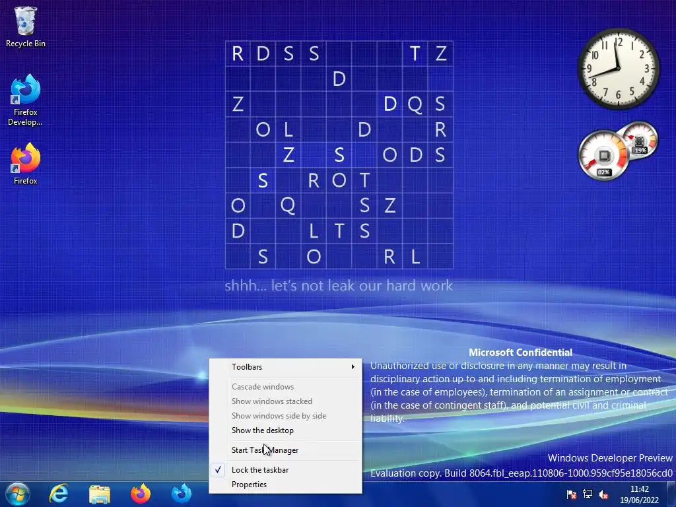Click the CPU usage meter gadget dial
The width and height of the screenshot is (676, 507).
point(603,155)
